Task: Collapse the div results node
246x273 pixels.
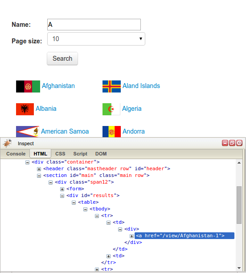Action: tap(62, 196)
